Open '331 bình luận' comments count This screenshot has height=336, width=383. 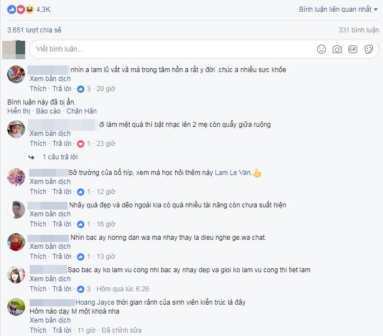(358, 30)
